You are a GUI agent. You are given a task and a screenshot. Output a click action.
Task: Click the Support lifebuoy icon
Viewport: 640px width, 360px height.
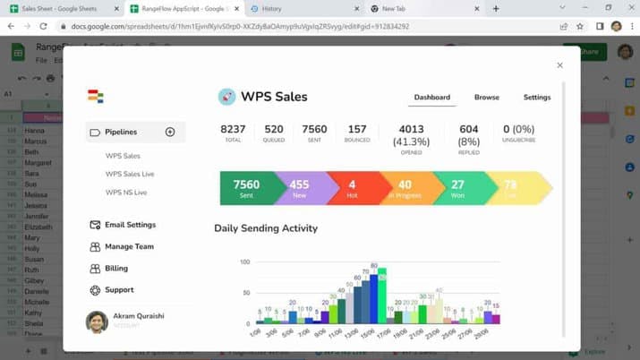[x=95, y=290]
